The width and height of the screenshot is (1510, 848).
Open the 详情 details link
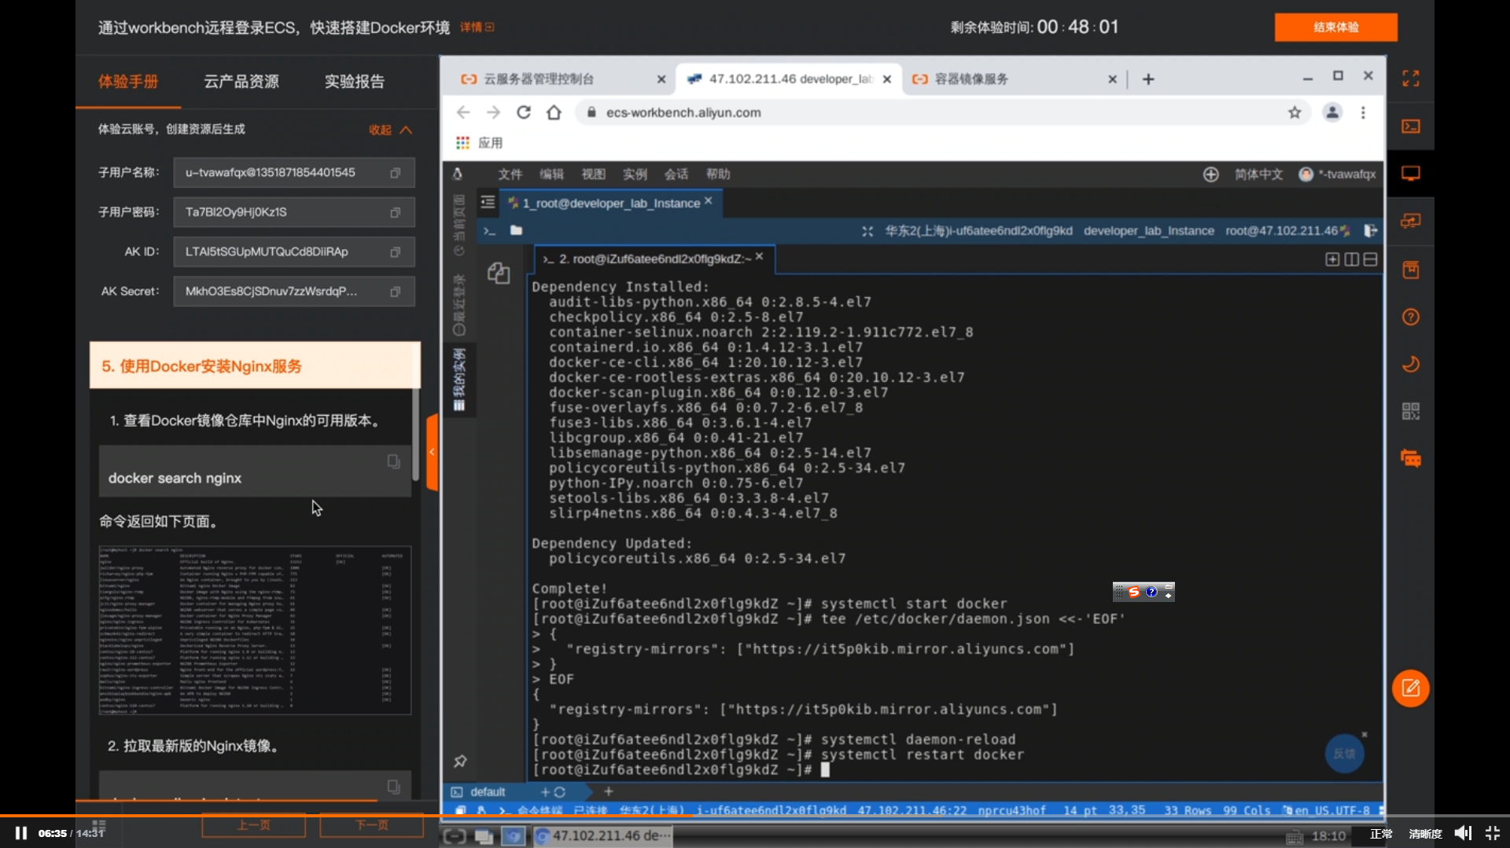477,28
